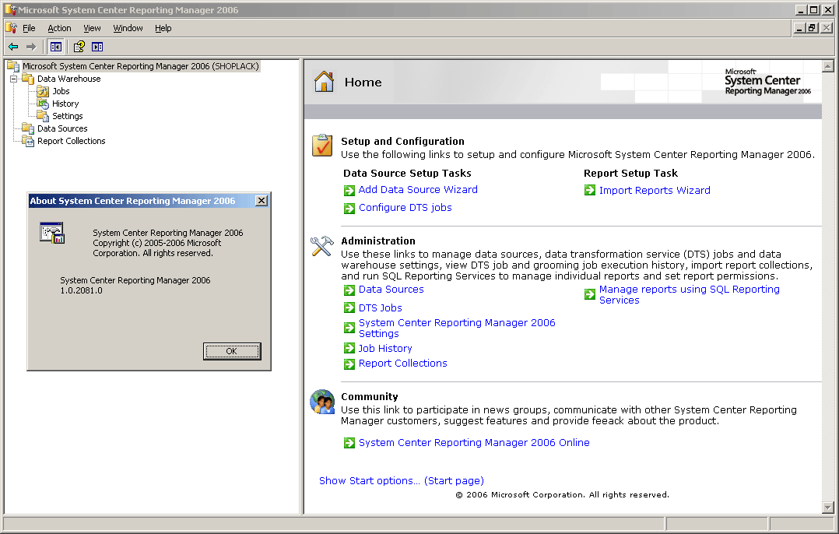Select Settings under Data Warehouse
839x534 pixels.
click(x=65, y=115)
